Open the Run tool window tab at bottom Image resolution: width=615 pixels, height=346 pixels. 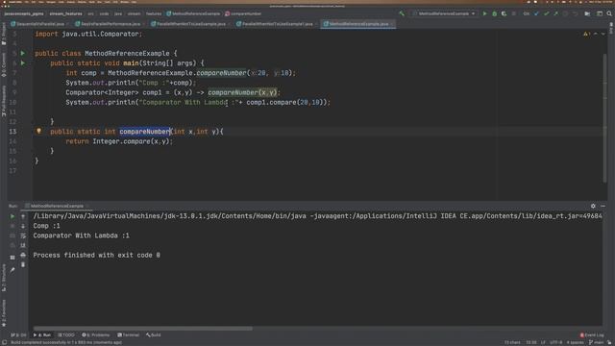[42, 335]
